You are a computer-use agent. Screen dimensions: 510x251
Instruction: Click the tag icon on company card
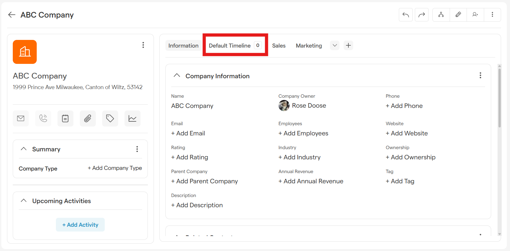[110, 118]
